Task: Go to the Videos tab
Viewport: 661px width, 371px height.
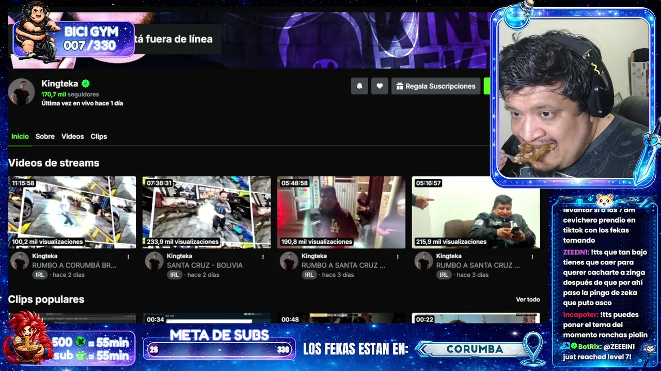Action: 72,137
